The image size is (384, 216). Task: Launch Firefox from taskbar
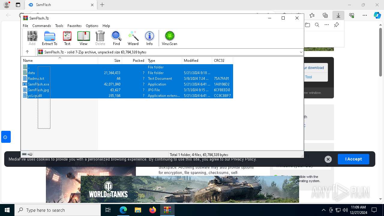(x=153, y=210)
